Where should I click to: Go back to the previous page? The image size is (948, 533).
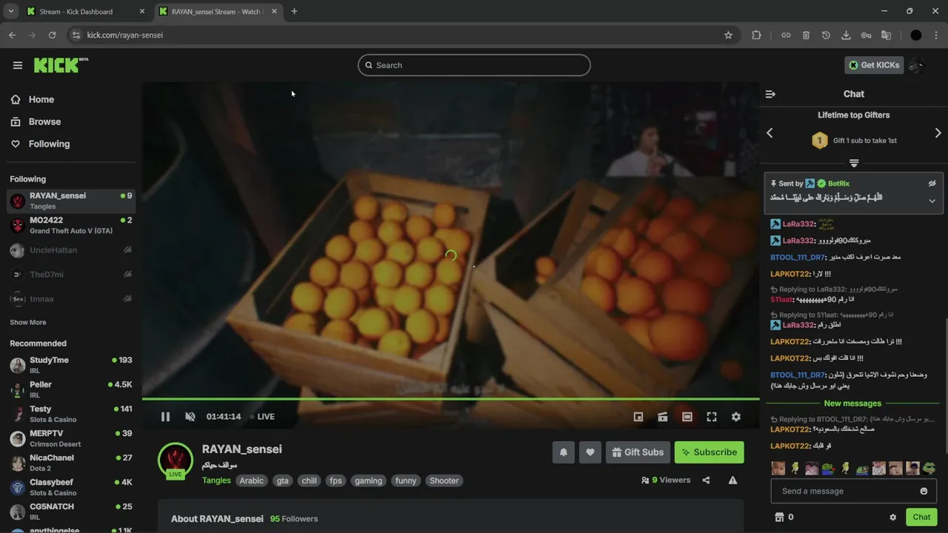coord(12,35)
